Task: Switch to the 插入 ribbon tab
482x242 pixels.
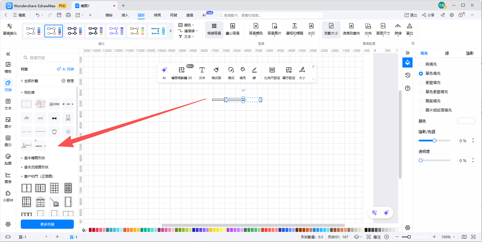Action: click(125, 15)
